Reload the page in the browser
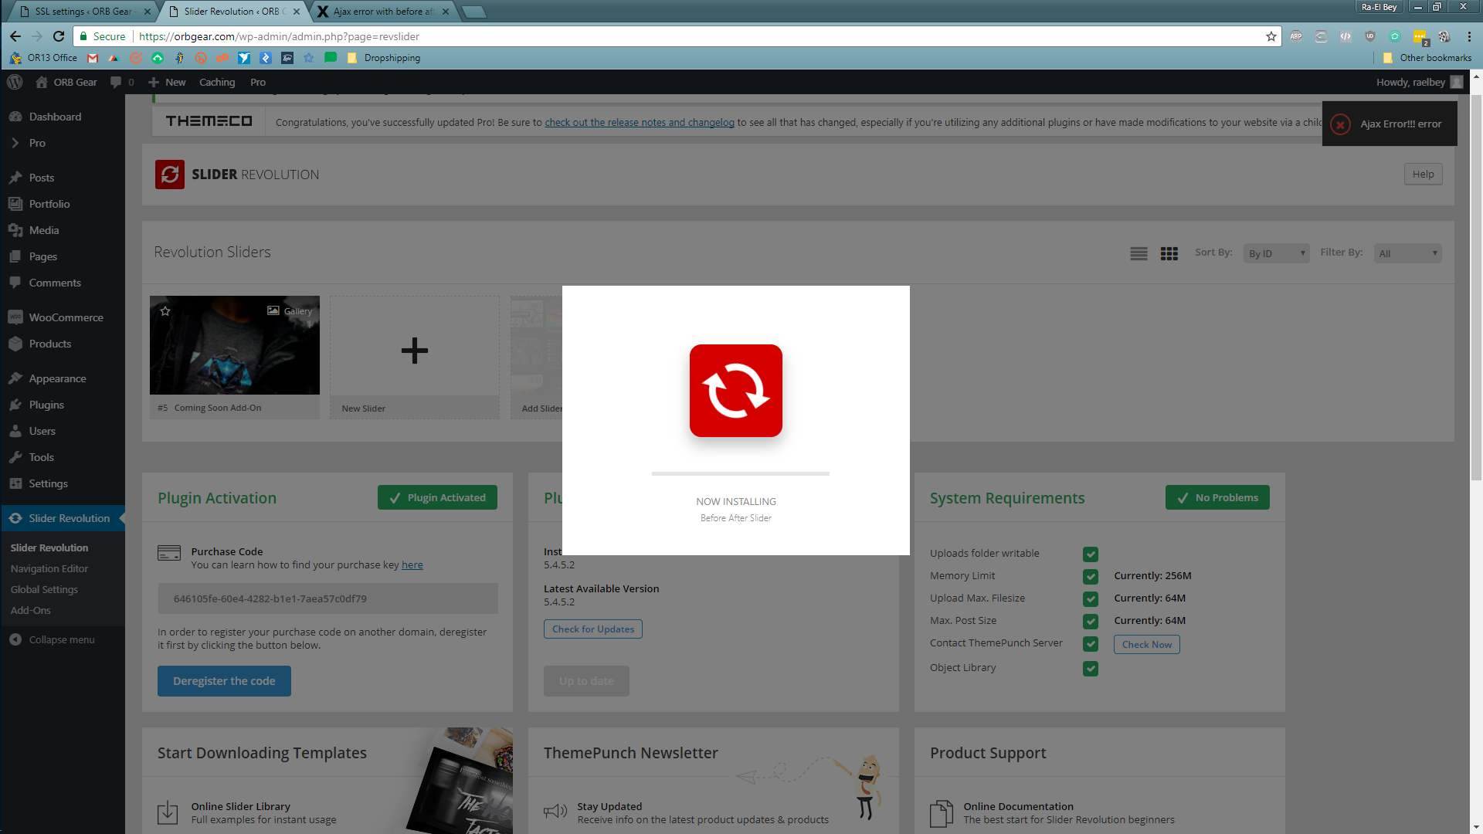This screenshot has width=1483, height=834. pyautogui.click(x=59, y=36)
